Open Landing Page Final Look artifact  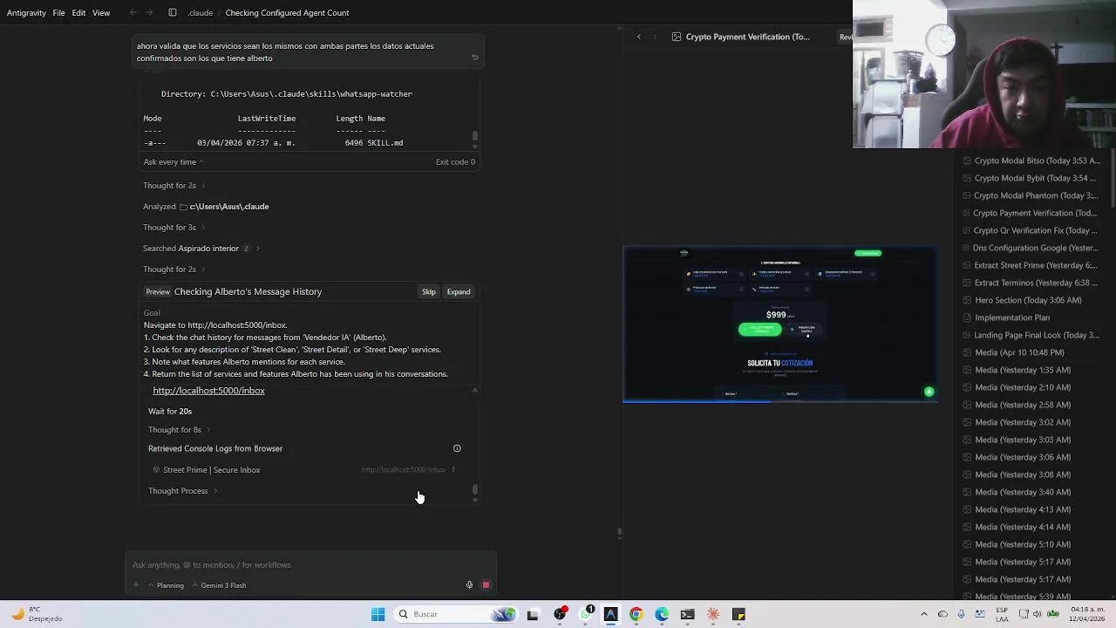[x=1031, y=335]
